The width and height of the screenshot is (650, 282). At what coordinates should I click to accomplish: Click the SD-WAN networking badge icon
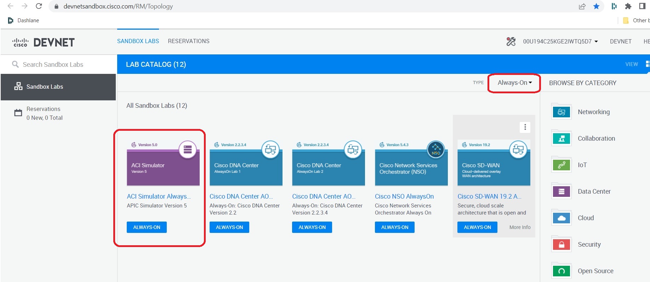(518, 149)
